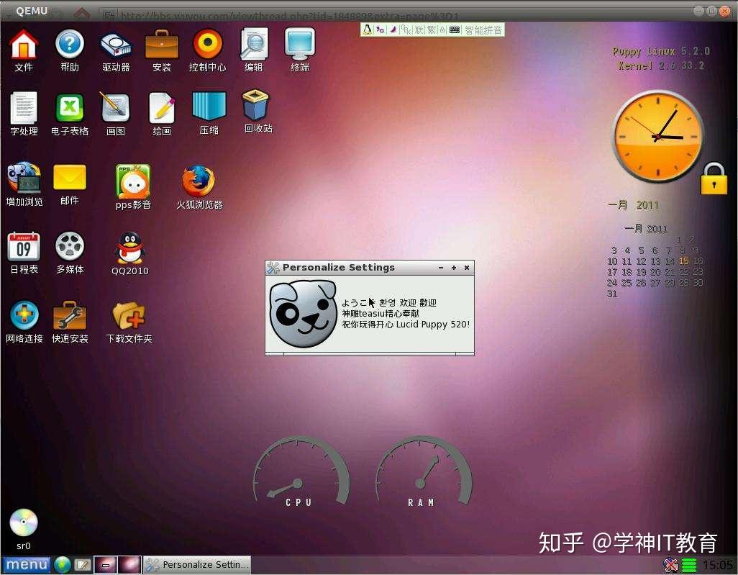Select date 15 in the calendar widget
Image resolution: width=738 pixels, height=575 pixels.
point(684,261)
